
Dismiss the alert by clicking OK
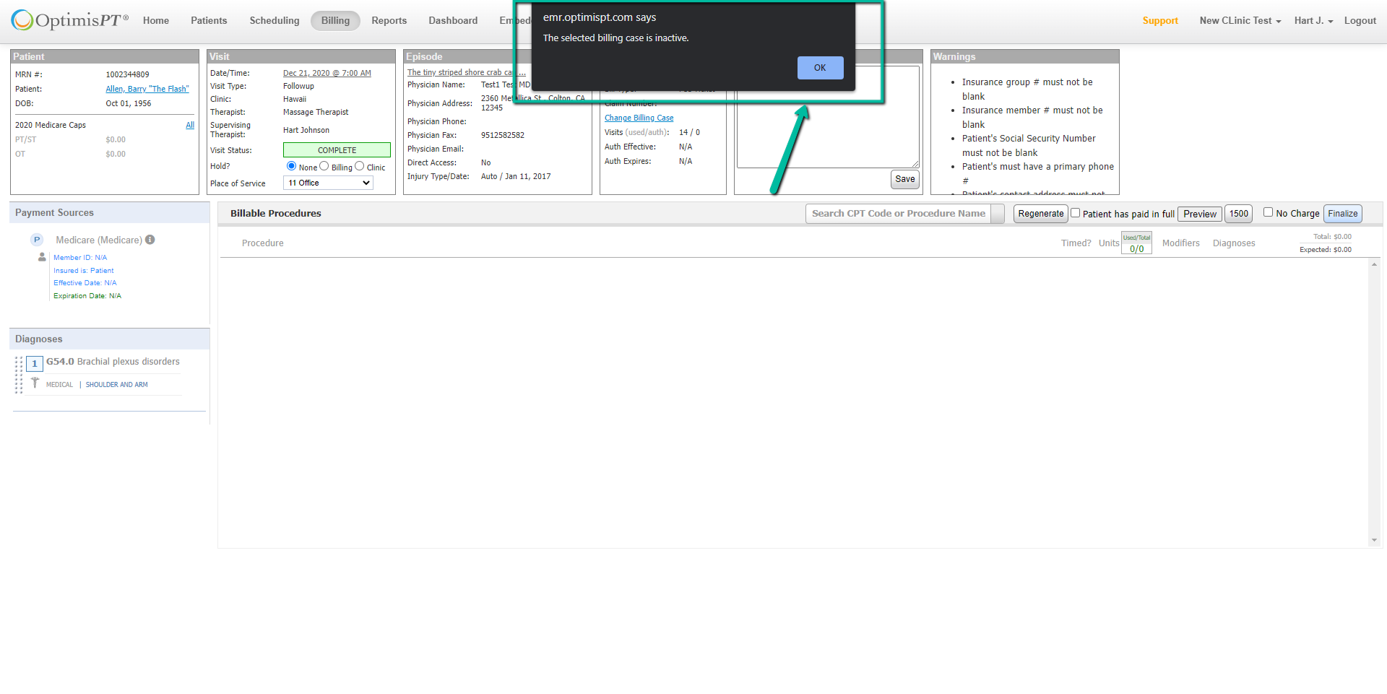pyautogui.click(x=820, y=67)
